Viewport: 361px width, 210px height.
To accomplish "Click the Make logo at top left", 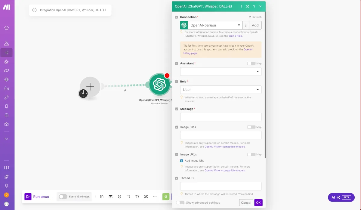I will click(7, 7).
